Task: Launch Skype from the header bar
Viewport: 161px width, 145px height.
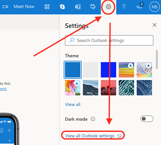Action: tap(62, 7)
